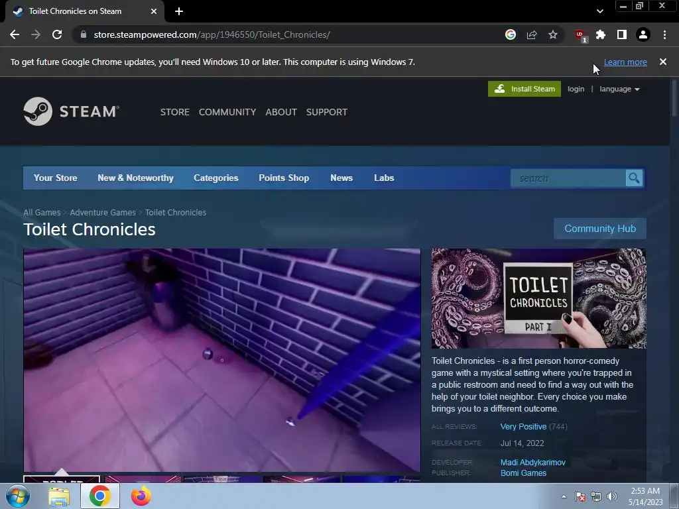
Task: Reload the Steam store page
Action: pyautogui.click(x=57, y=34)
